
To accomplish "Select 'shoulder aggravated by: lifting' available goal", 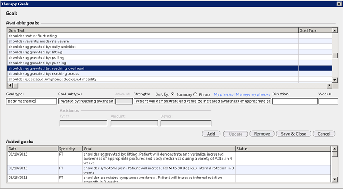I will coord(170,52).
